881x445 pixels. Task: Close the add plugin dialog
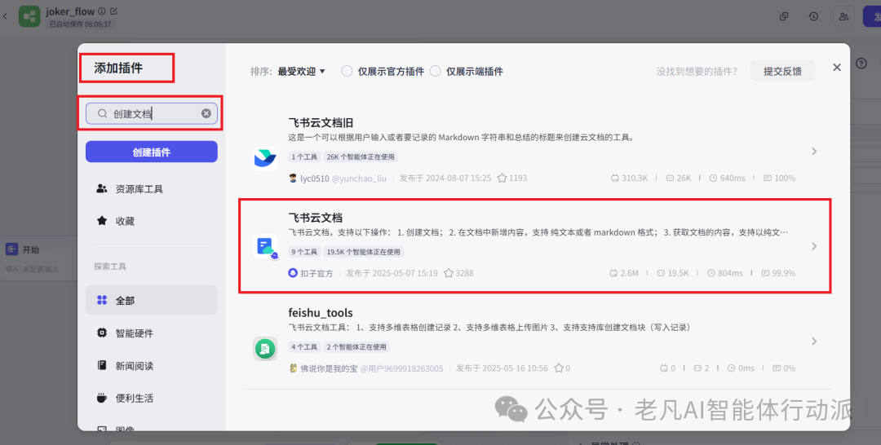pos(837,68)
